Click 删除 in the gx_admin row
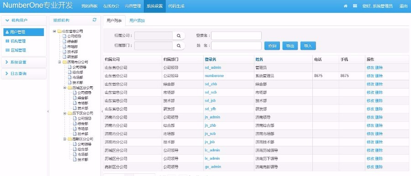 379,167
